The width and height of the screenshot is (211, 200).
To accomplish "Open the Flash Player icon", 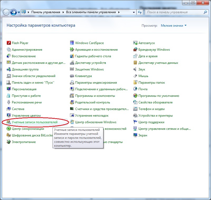I will 9,43.
